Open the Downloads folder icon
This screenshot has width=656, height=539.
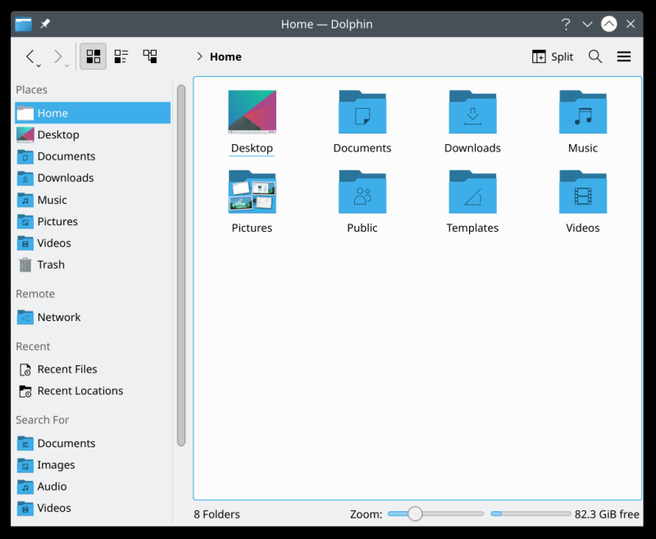coord(472,112)
